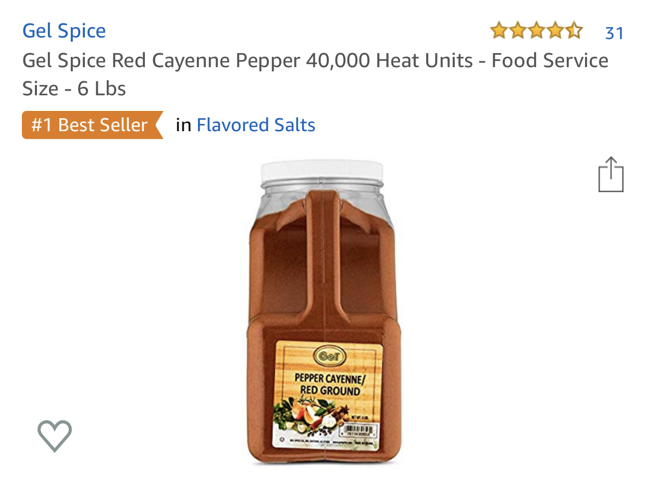Viewport: 647px width, 491px height.
Task: Click the Pepper Cayenne/Red Ground label text
Action: (328, 384)
